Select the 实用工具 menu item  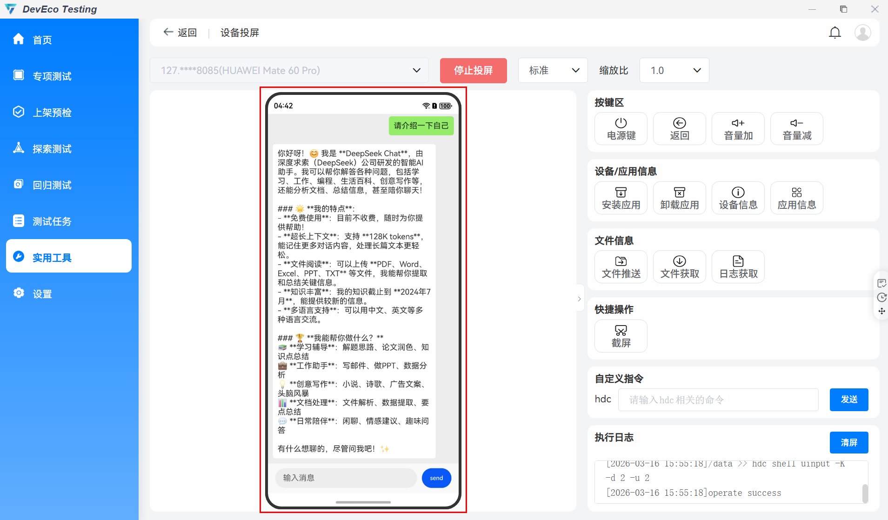69,256
